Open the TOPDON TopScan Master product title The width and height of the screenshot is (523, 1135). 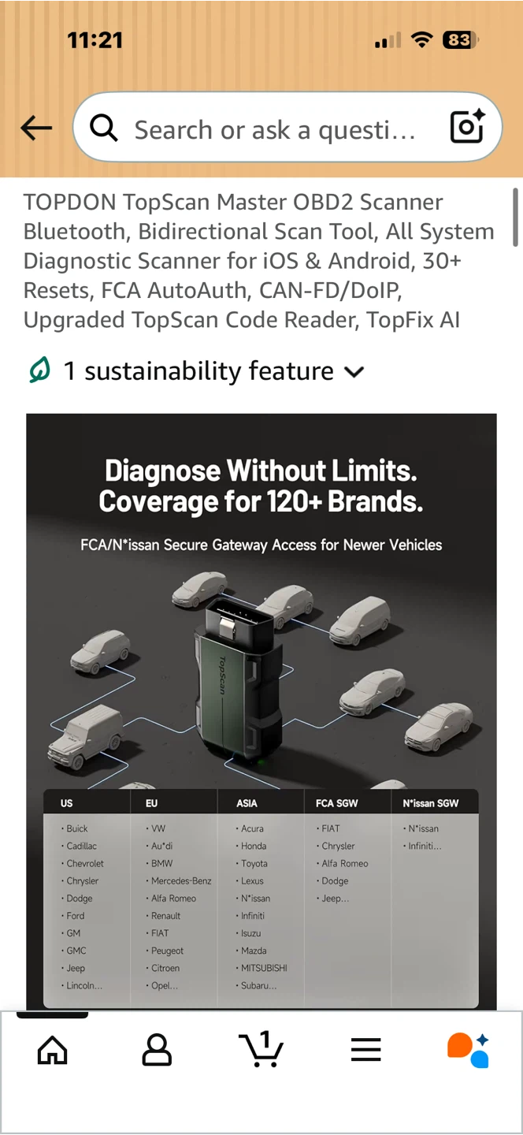click(259, 261)
